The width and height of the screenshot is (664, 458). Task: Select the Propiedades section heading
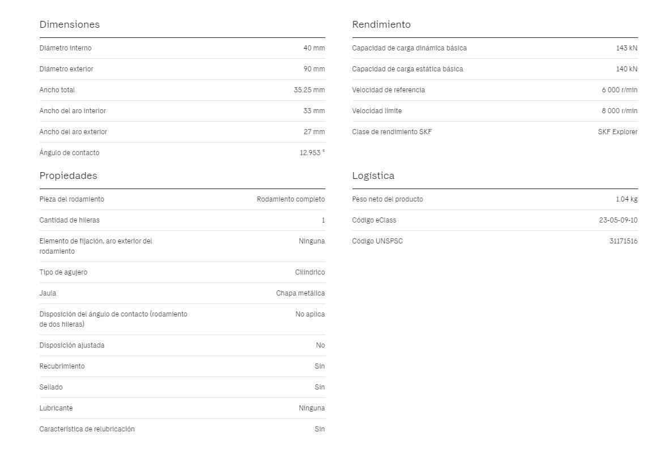point(68,176)
